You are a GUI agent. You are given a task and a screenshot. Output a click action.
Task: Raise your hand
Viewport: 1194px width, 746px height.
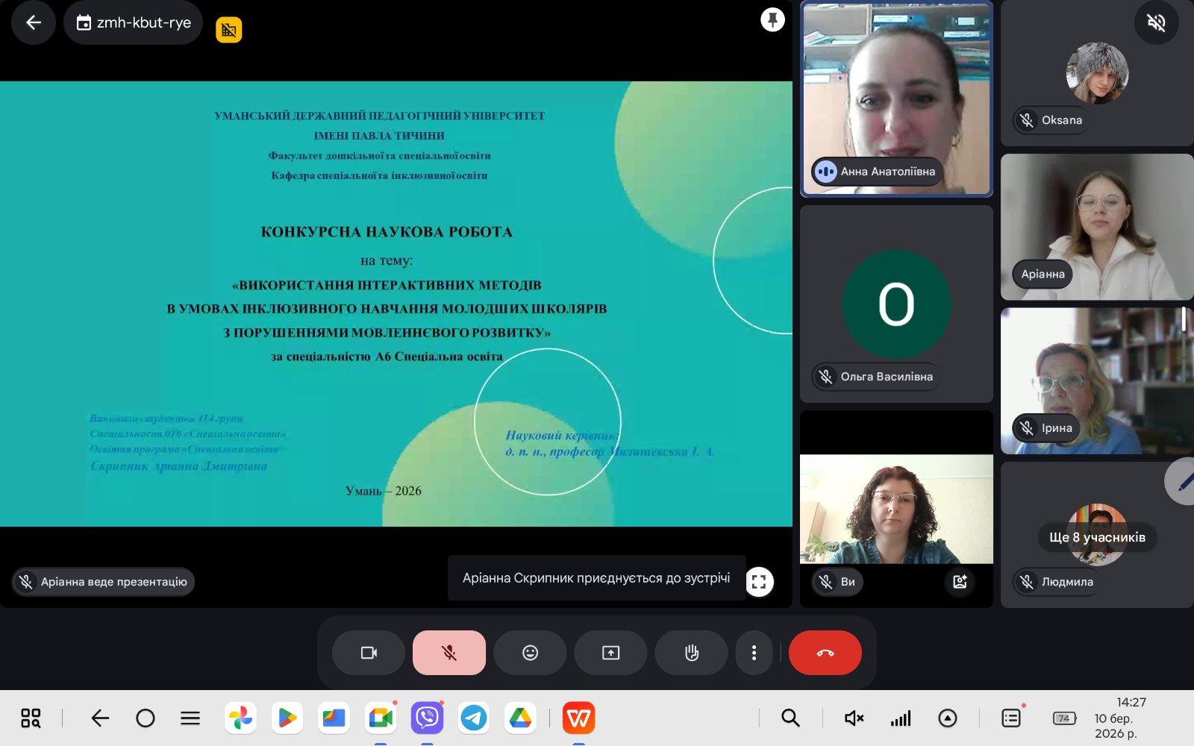tap(691, 653)
